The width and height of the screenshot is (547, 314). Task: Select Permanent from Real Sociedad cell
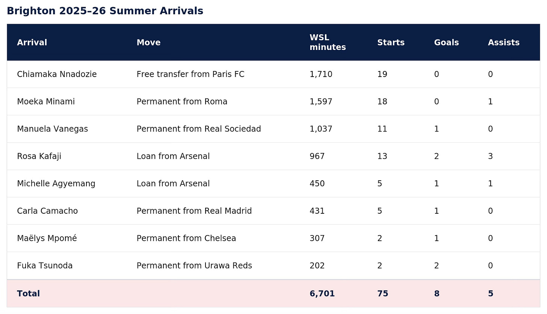199,129
